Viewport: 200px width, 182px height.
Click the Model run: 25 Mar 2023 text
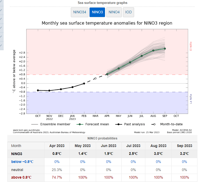[147, 132]
